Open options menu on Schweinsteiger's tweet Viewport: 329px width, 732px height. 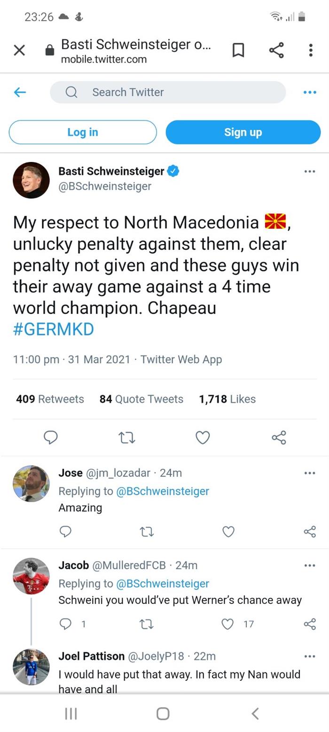coord(310,171)
